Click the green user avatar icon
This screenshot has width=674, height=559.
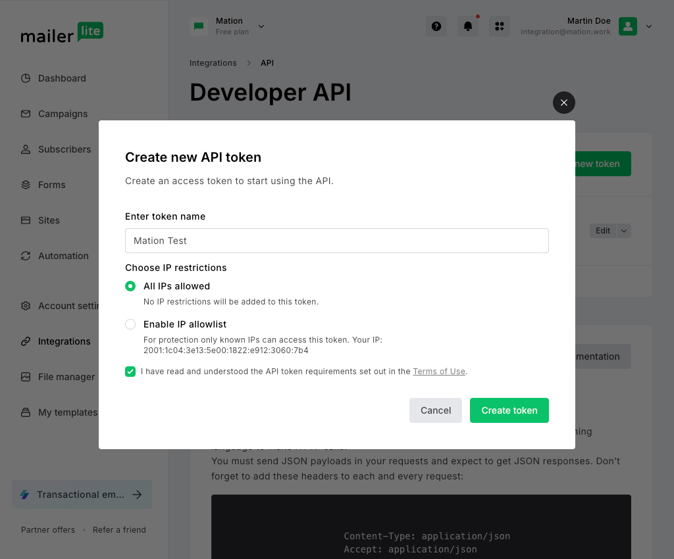(x=628, y=26)
